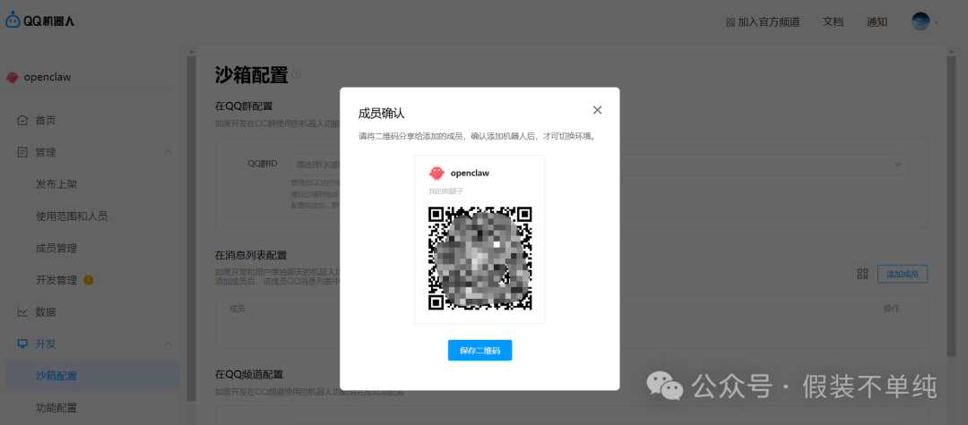Click the help icon next to 沙箱配置
The image size is (968, 425).
[x=297, y=74]
